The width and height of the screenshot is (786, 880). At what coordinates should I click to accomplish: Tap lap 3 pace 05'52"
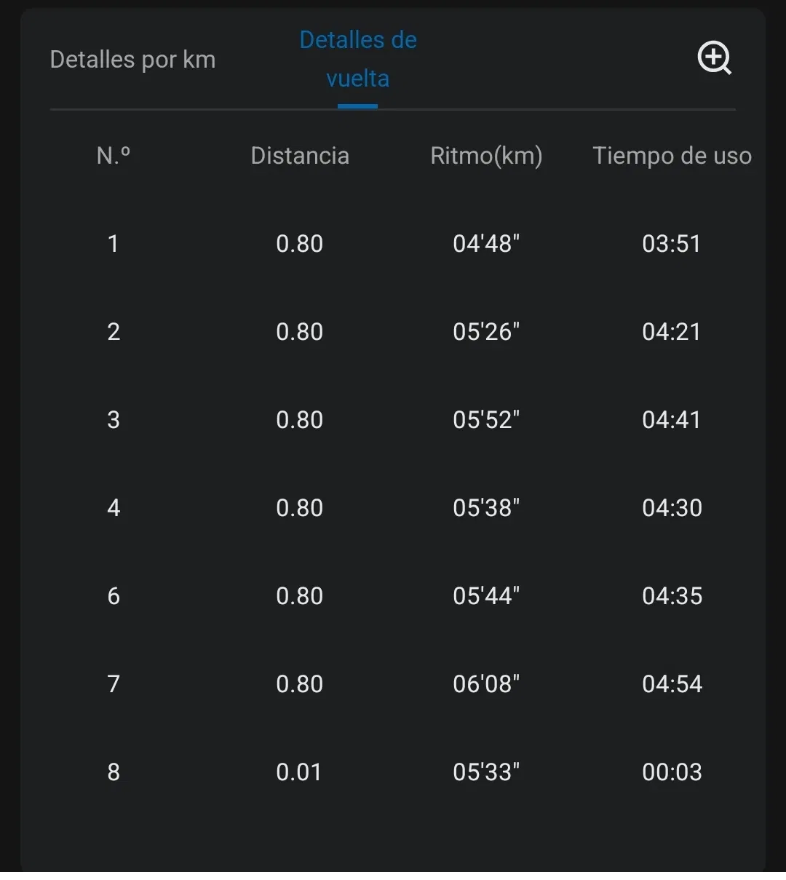[486, 420]
